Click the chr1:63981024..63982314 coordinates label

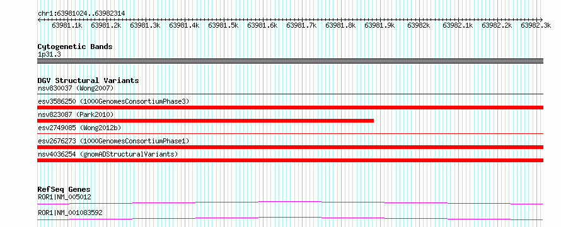81,14
